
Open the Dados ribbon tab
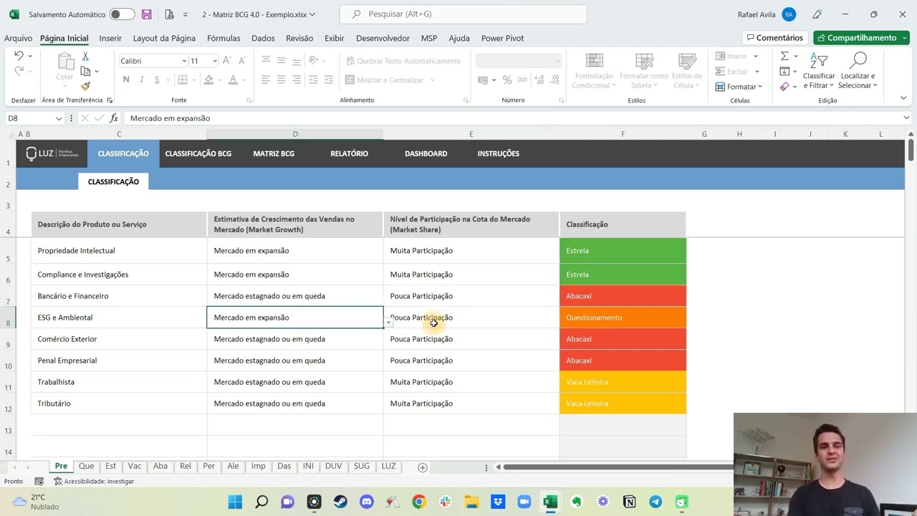pyautogui.click(x=263, y=38)
